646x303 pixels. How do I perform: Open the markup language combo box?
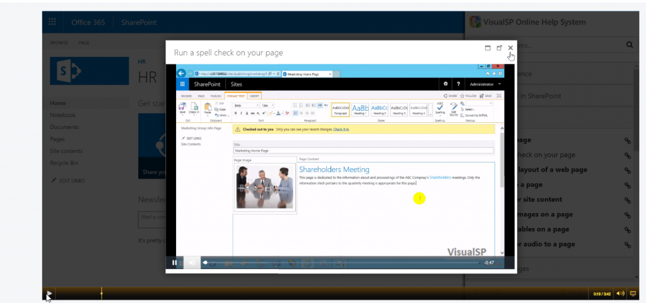pyautogui.click(x=479, y=103)
